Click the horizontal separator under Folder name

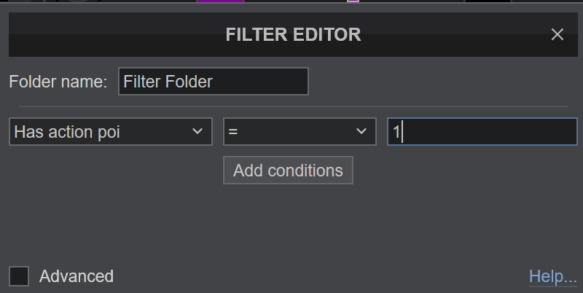point(293,106)
